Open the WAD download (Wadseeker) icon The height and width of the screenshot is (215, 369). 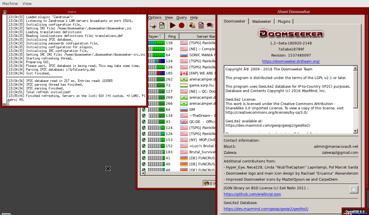(x=162, y=25)
